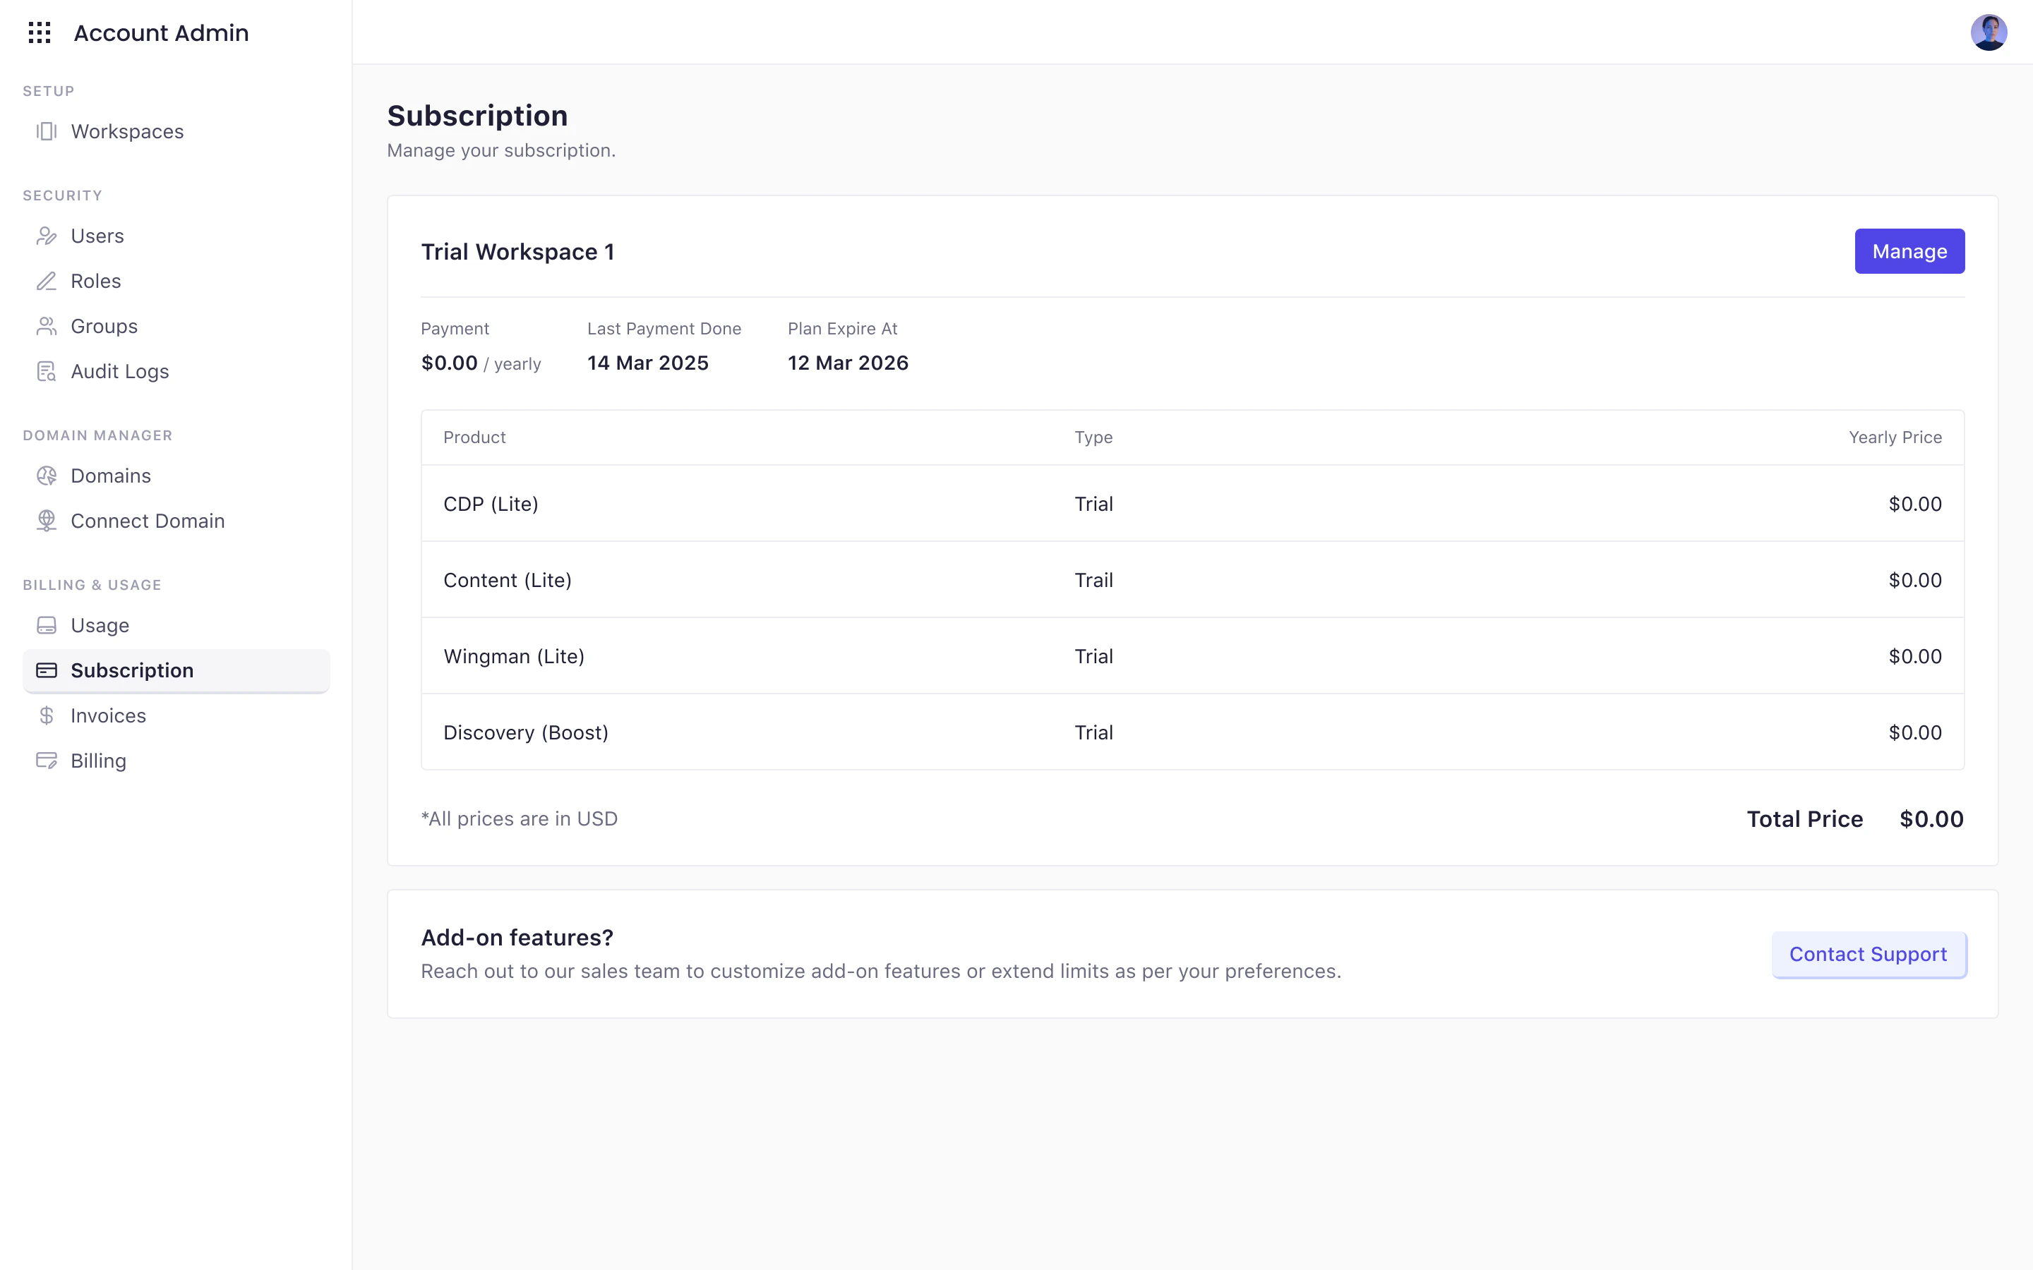Image resolution: width=2033 pixels, height=1270 pixels.
Task: Click the Users icon in sidebar
Action: (46, 236)
